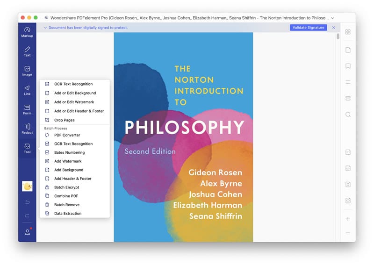The height and width of the screenshot is (266, 374).
Task: Choose batch Add Background
Action: (75, 170)
